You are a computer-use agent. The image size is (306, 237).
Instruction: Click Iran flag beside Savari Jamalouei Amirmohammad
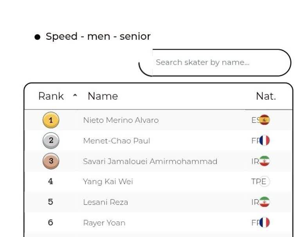(x=265, y=161)
